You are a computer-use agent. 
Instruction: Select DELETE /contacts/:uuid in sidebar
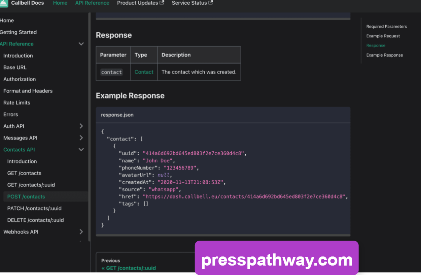pyautogui.click(x=35, y=220)
